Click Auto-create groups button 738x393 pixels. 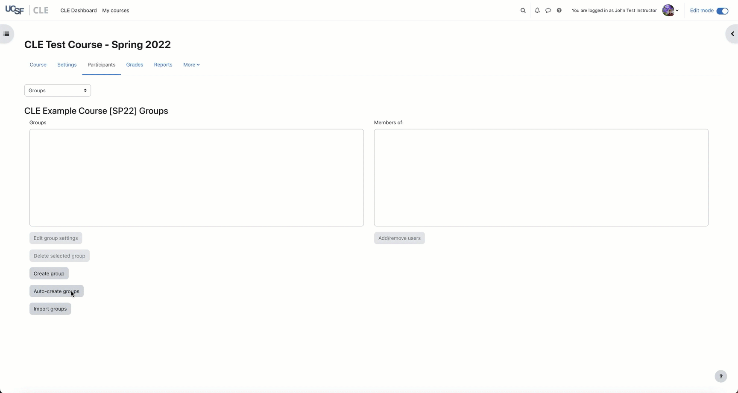[x=56, y=291]
